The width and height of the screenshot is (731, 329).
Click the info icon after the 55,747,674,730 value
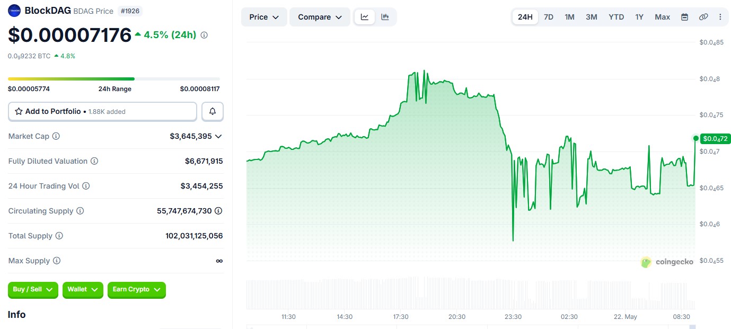(x=218, y=211)
